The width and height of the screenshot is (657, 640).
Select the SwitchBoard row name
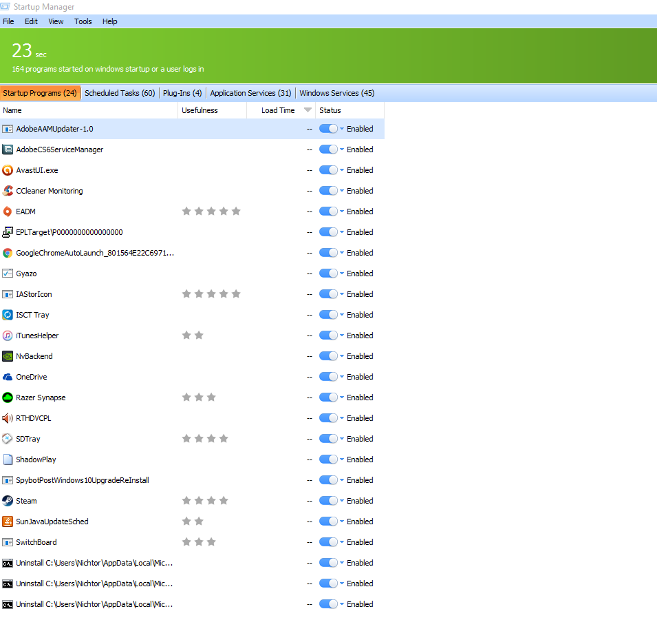[36, 542]
